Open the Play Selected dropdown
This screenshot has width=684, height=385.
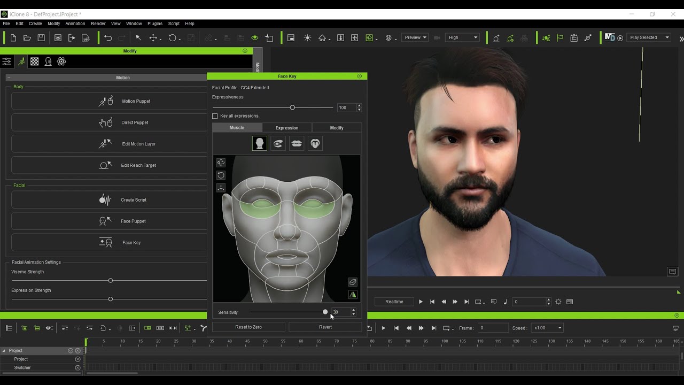[x=649, y=37]
